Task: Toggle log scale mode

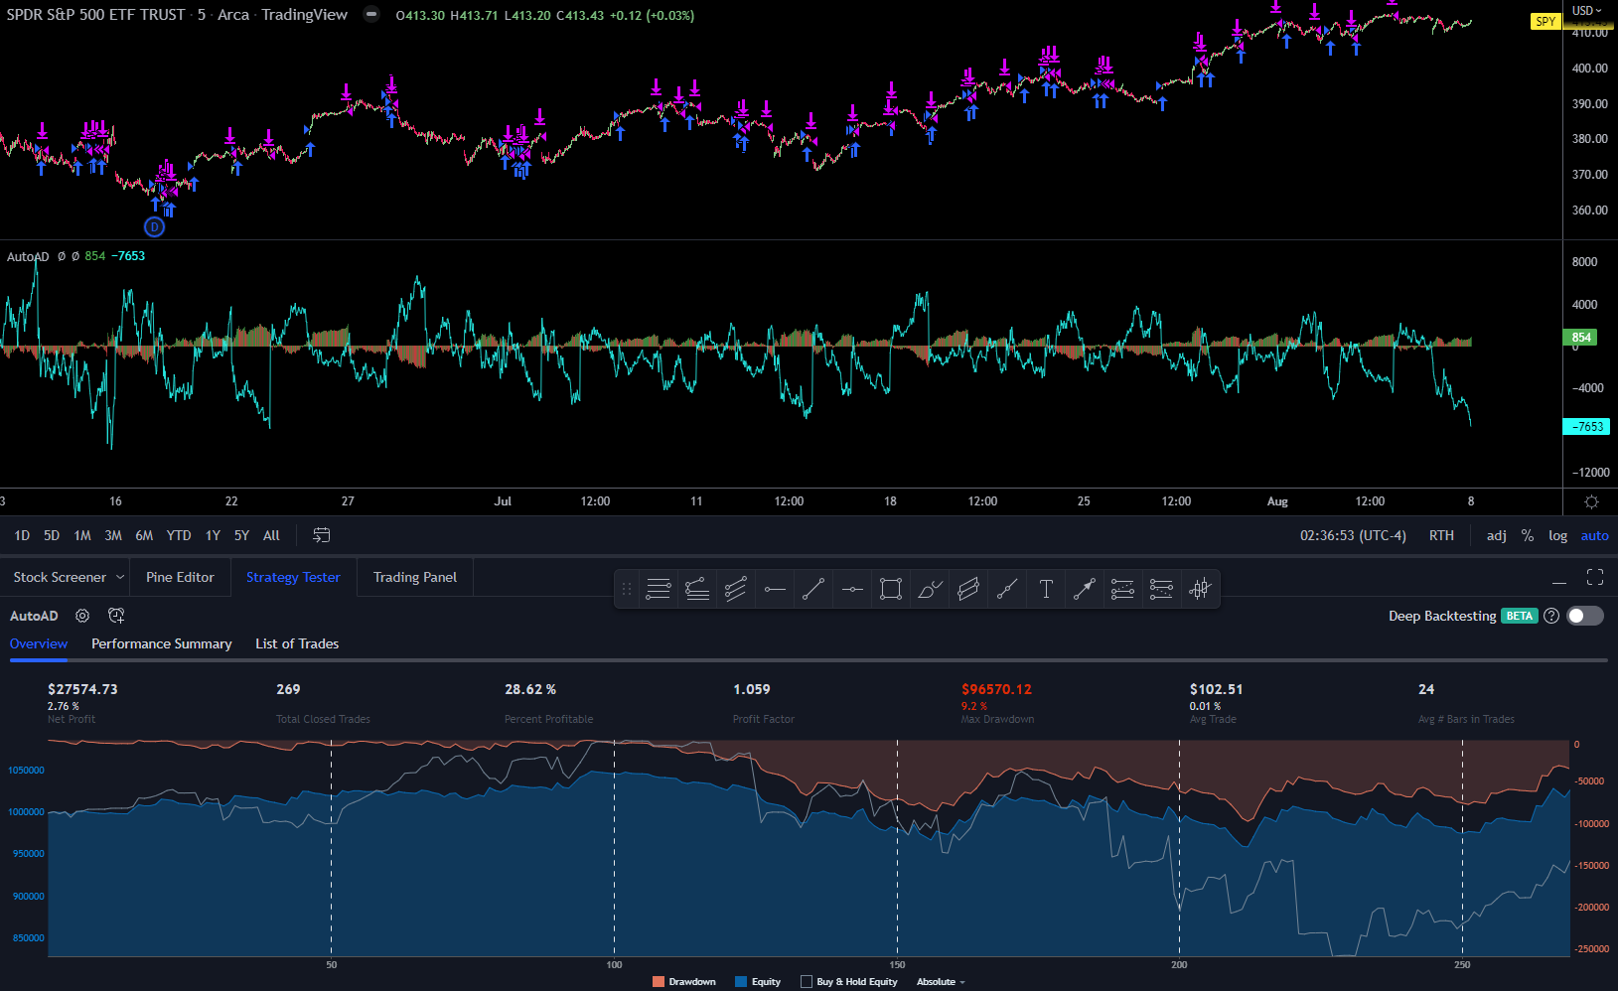Action: (1557, 535)
